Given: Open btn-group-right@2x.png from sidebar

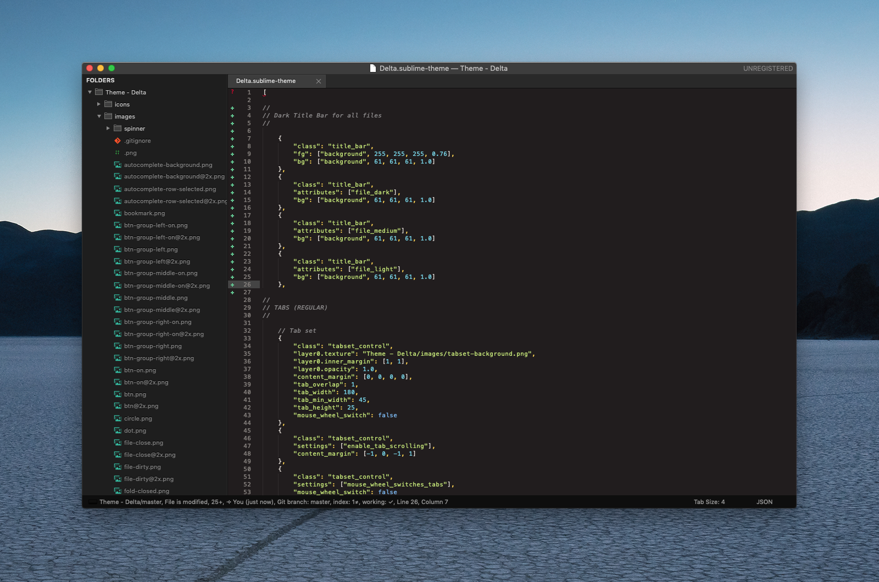Looking at the screenshot, I should (x=159, y=358).
